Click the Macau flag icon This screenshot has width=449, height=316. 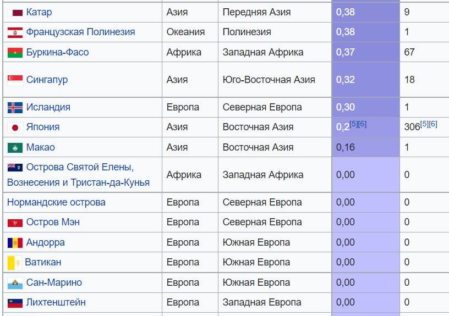click(x=15, y=148)
